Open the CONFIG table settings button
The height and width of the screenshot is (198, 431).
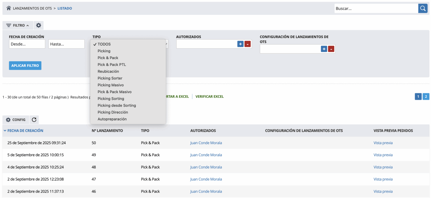[x=16, y=120]
